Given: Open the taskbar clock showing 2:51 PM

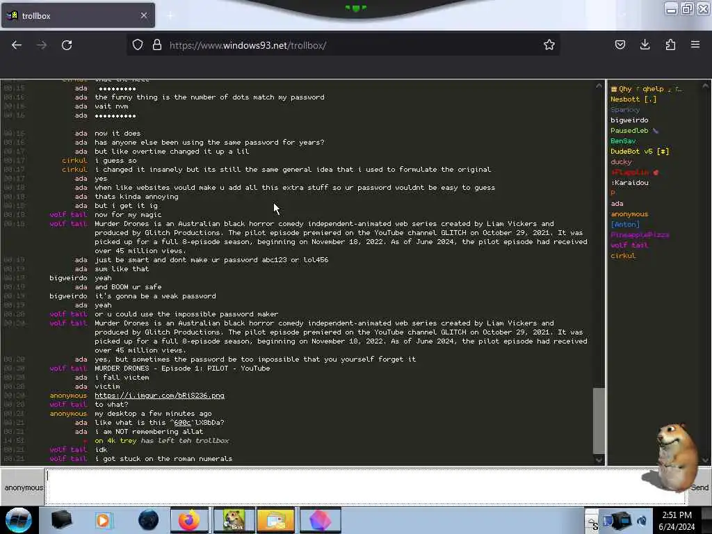Looking at the screenshot, I should (x=677, y=520).
